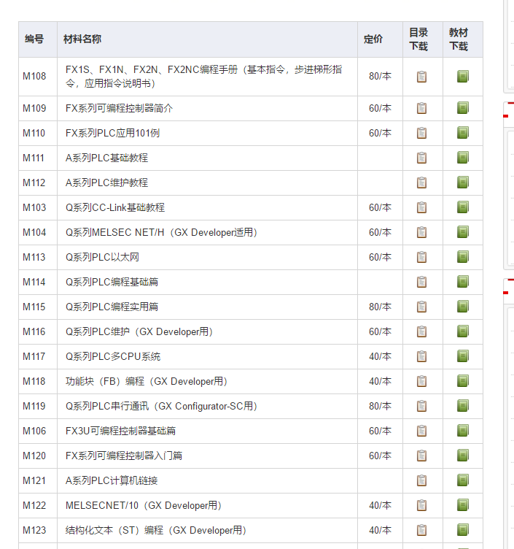Download the catalog for A系列PLC基础教程
The height and width of the screenshot is (549, 514).
pos(421,158)
